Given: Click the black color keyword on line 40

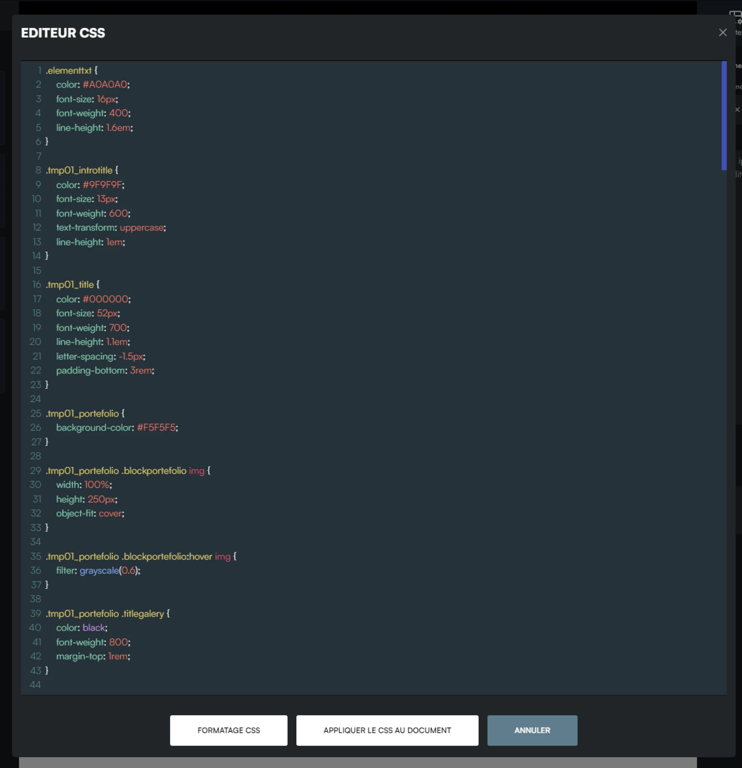Looking at the screenshot, I should coord(94,628).
